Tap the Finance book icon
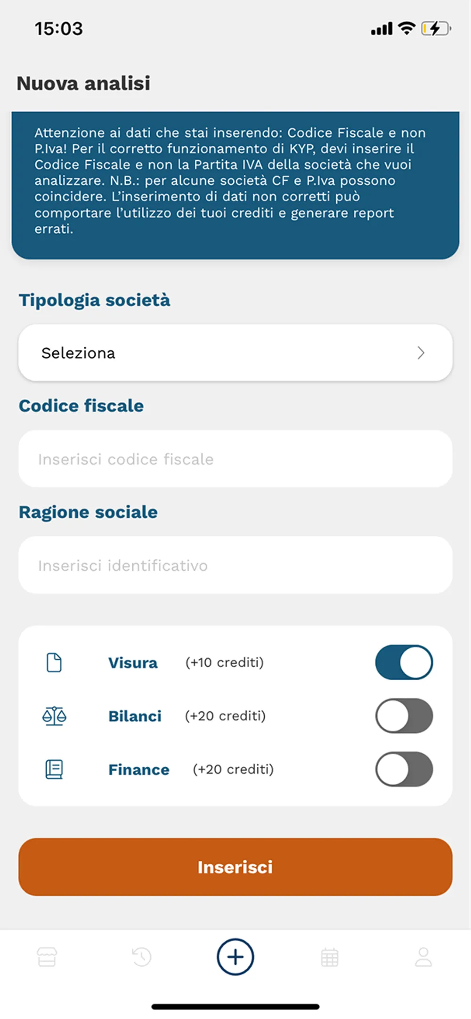471x1019 pixels. click(x=54, y=769)
